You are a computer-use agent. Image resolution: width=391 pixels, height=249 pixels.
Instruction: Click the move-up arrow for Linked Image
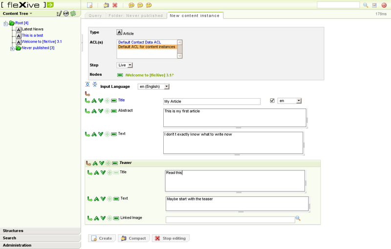pyautogui.click(x=96, y=218)
